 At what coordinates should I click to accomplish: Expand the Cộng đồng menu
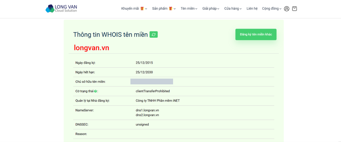(272, 9)
